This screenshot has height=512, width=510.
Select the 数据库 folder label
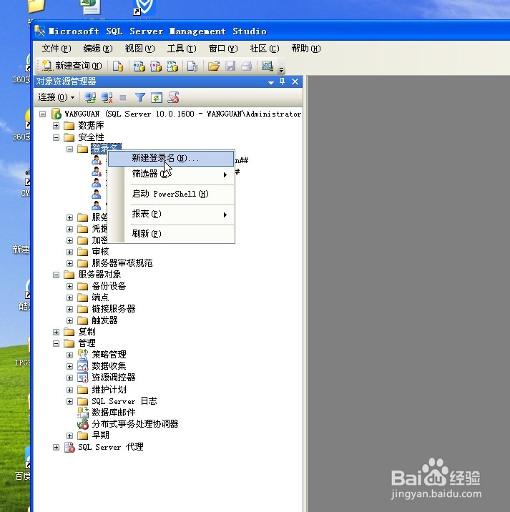(x=91, y=125)
